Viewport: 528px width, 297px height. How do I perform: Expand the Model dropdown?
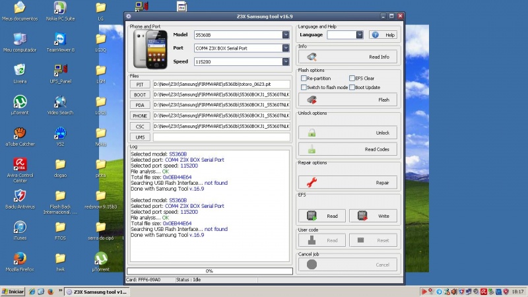(286, 35)
